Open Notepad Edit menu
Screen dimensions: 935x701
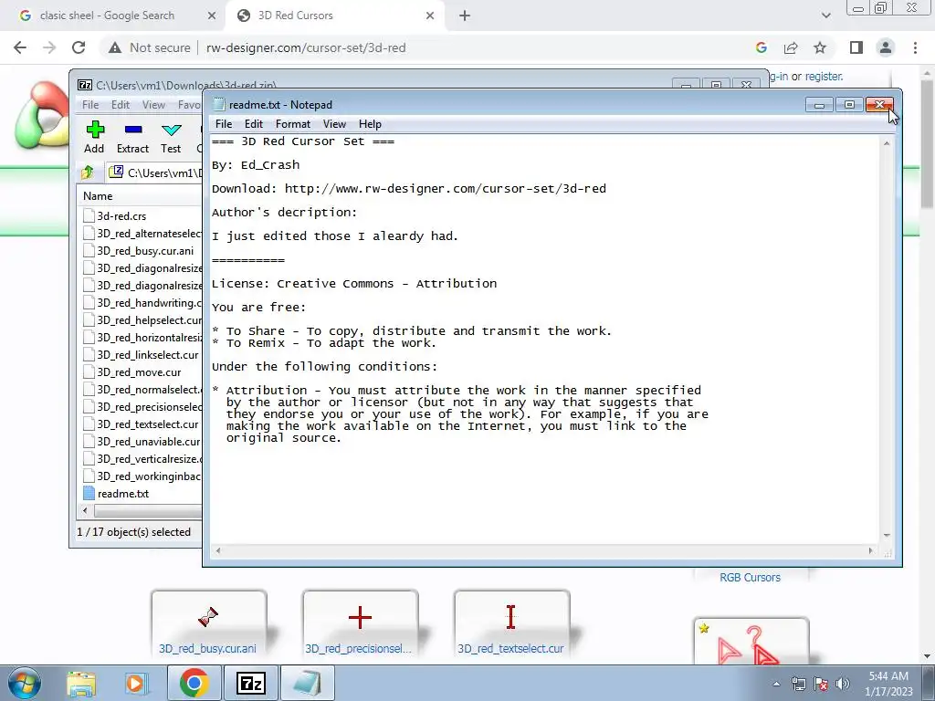coord(254,124)
